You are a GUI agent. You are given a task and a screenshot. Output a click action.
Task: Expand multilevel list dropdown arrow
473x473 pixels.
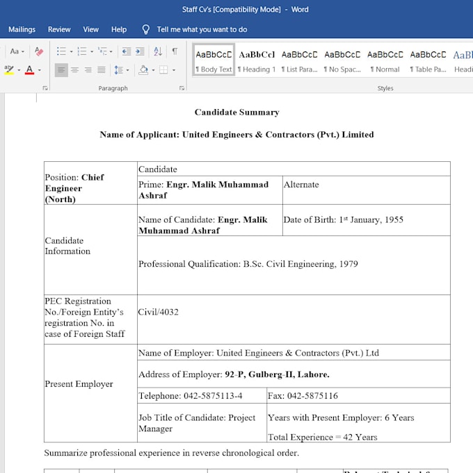pyautogui.click(x=111, y=51)
